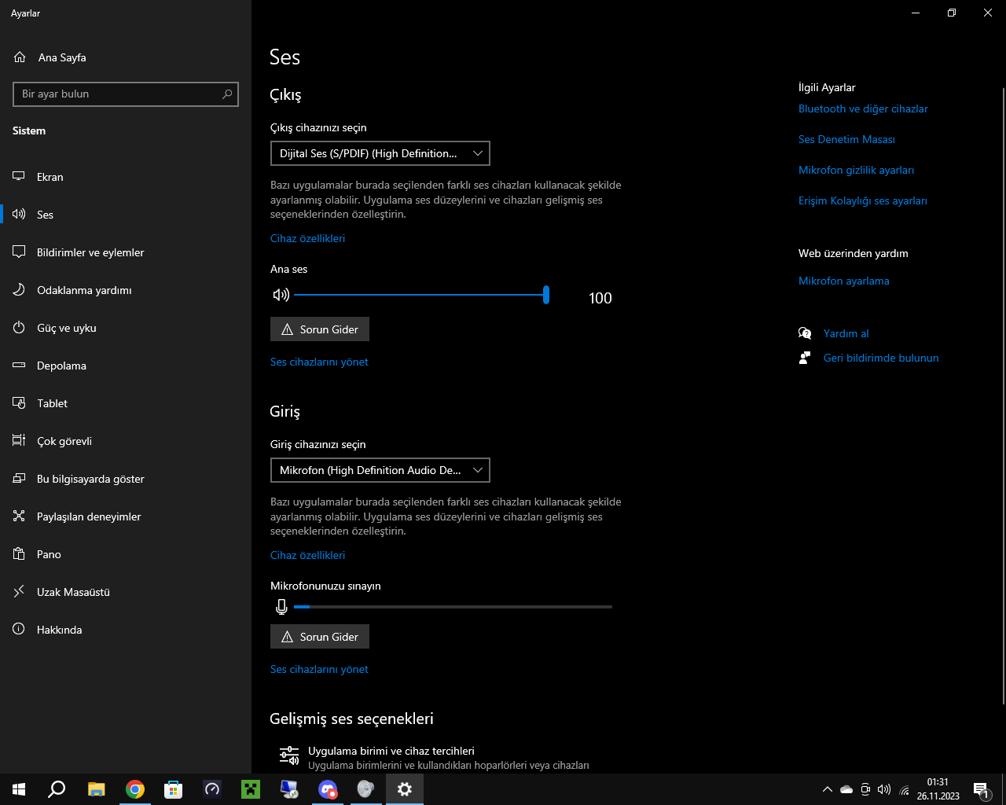Image resolution: width=1006 pixels, height=805 pixels.
Task: Click the microphone icon under Mikrofonunuzu sınayın
Action: coord(281,607)
